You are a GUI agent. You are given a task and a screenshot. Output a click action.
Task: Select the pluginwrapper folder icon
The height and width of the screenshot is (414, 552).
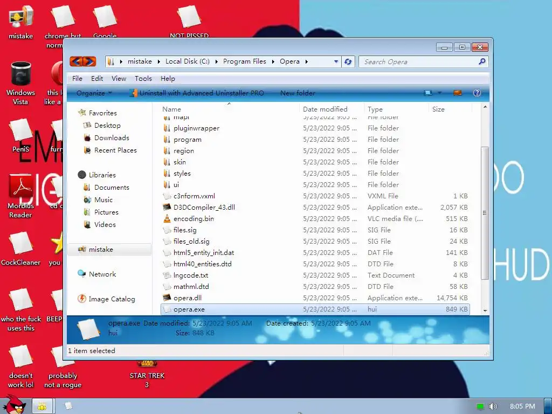click(167, 128)
